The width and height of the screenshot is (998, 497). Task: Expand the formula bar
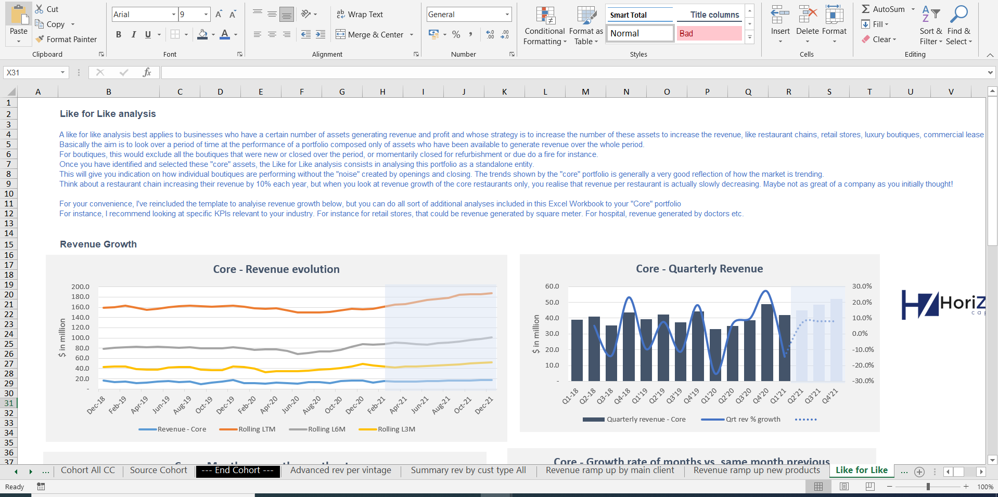point(990,72)
